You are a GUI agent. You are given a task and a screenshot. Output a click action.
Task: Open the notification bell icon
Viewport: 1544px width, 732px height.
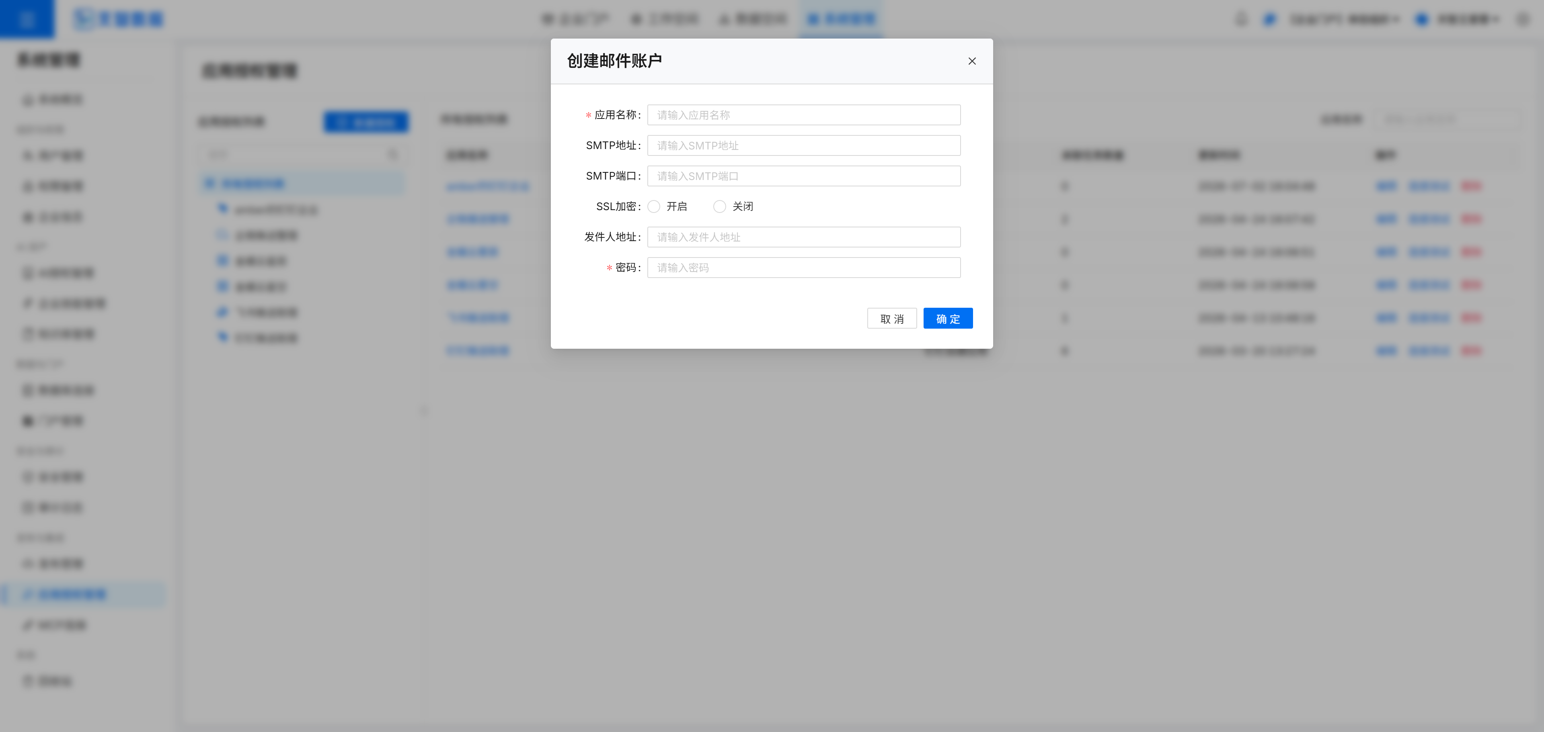[1241, 19]
